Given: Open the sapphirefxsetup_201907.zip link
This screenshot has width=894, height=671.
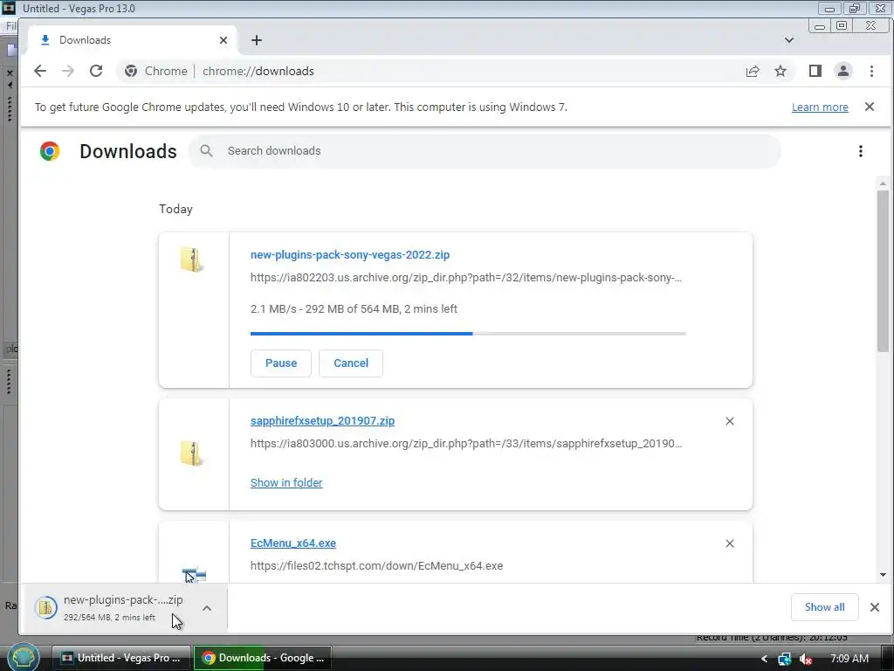Looking at the screenshot, I should click(x=322, y=421).
